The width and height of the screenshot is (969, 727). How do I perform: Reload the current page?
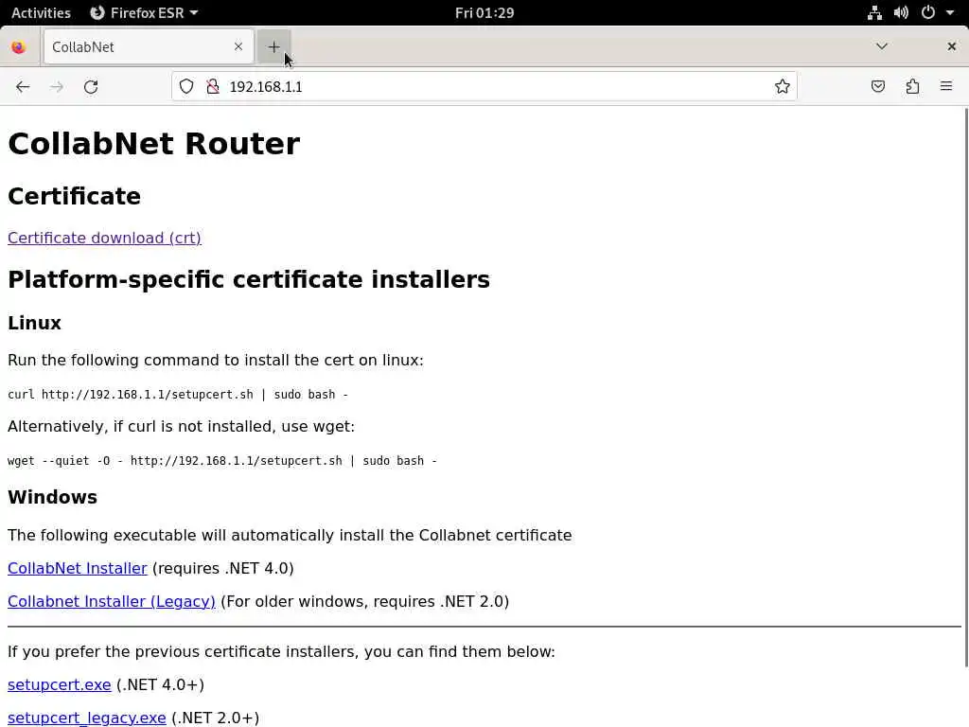pyautogui.click(x=91, y=86)
